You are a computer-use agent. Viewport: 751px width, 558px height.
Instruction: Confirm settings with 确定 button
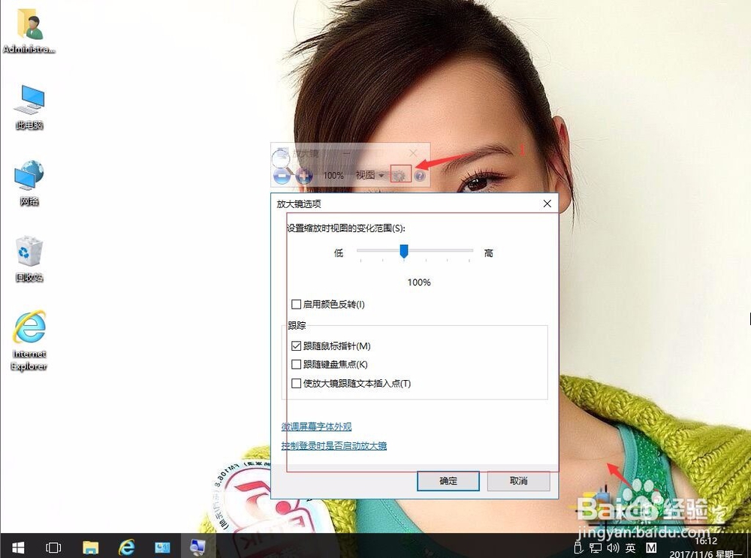[x=448, y=481]
